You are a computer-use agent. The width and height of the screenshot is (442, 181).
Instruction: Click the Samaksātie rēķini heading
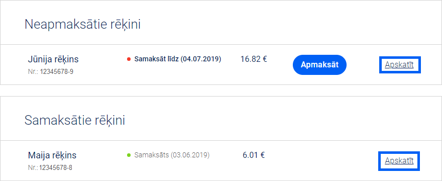75,121
